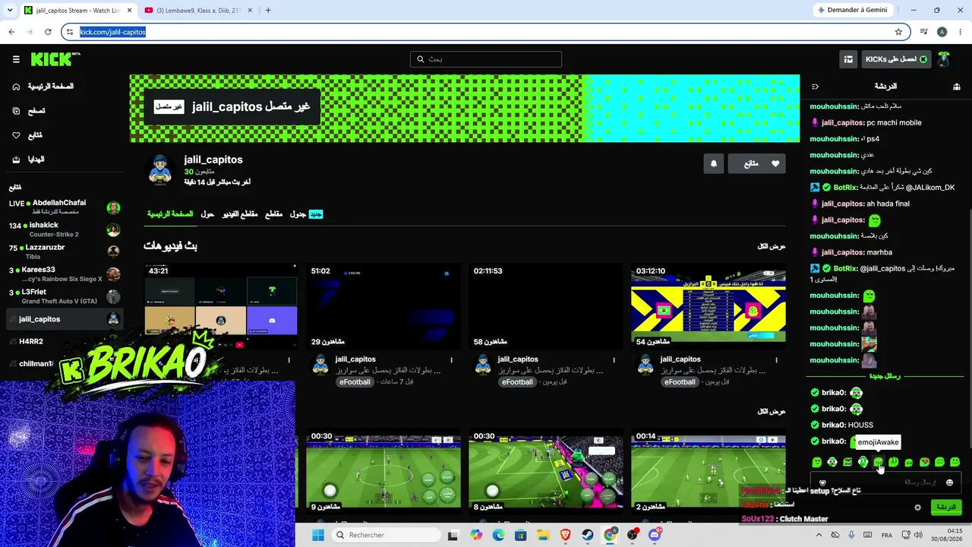Open options for the 51:02 video
Viewport: 972px width, 547px height.
pyautogui.click(x=452, y=359)
